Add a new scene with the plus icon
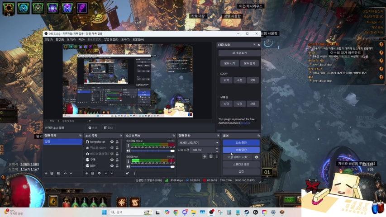 (46, 173)
